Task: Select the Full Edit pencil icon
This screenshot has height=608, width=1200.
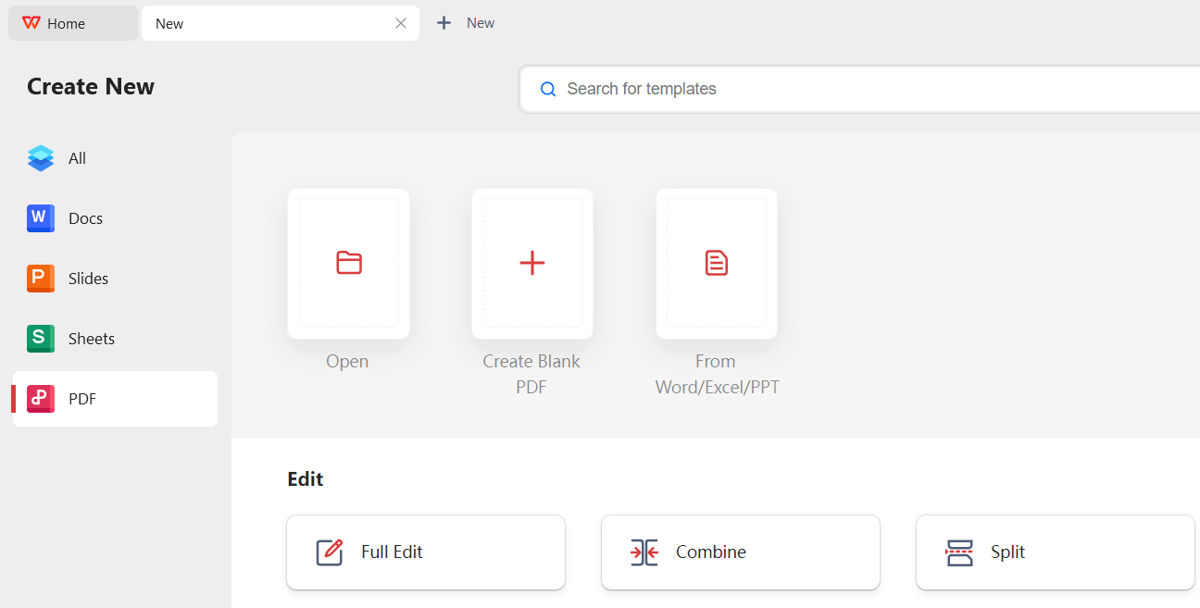Action: point(329,552)
